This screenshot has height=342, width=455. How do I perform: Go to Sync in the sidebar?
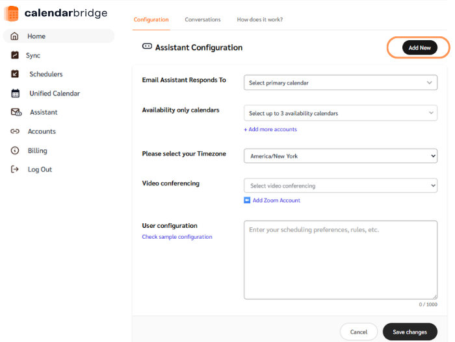point(33,55)
